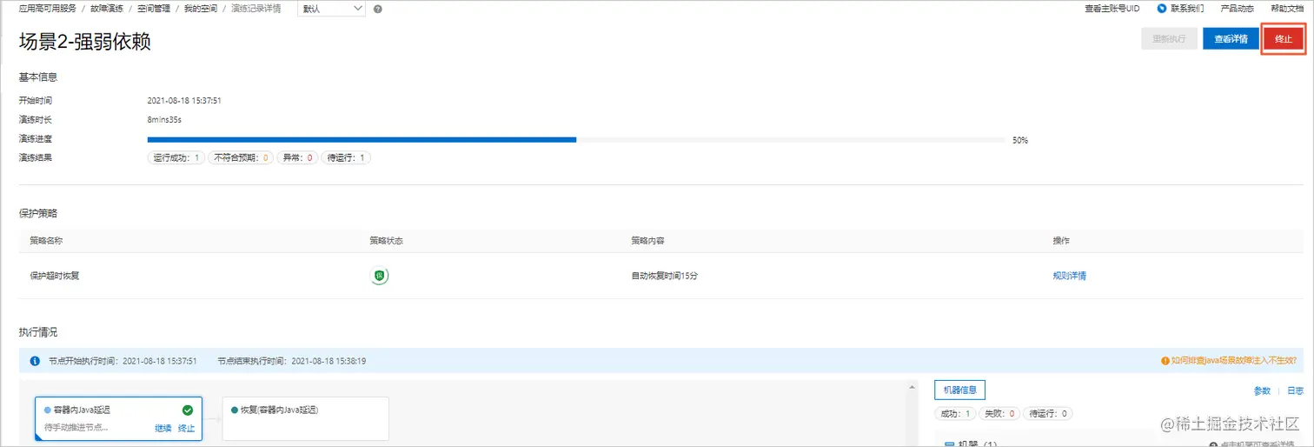This screenshot has width=1314, height=447.
Task: Click the 异常: 0 result tag
Action: [x=297, y=158]
